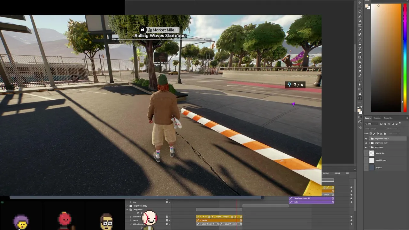
Task: Select the Rectangular Marquee tool
Action: [x=360, y=7]
